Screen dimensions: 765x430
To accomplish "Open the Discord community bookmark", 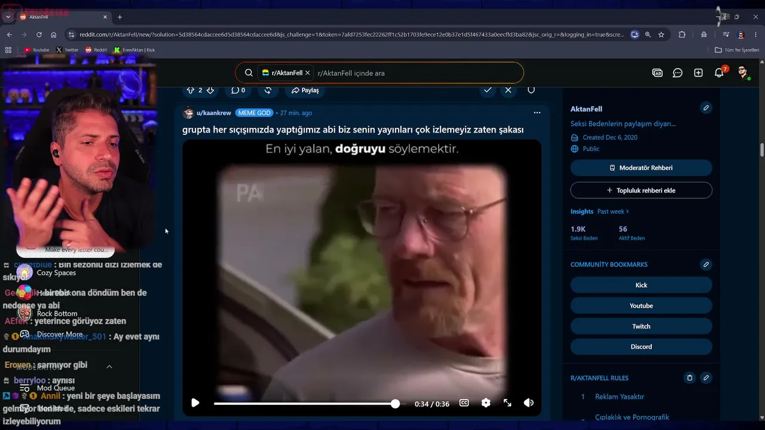I will tap(641, 346).
